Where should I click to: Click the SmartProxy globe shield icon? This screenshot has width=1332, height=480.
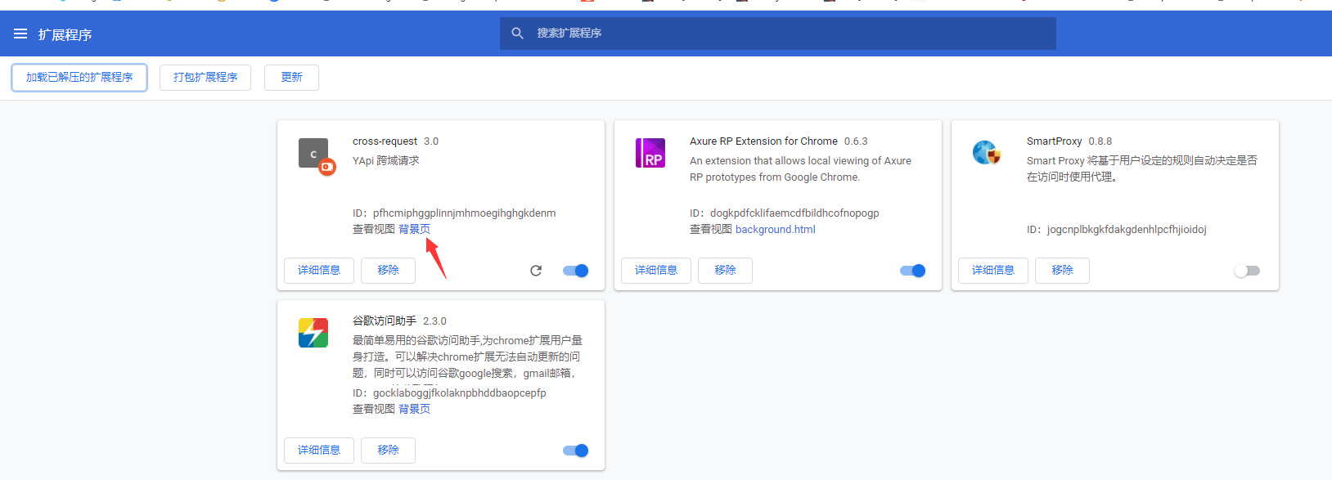point(987,152)
